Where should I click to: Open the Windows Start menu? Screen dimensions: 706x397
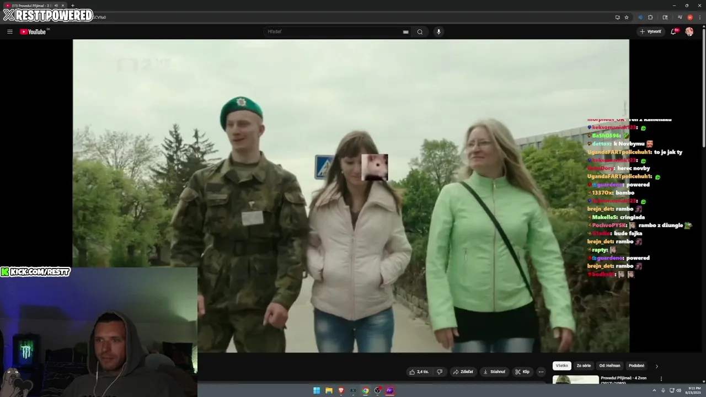(x=317, y=390)
